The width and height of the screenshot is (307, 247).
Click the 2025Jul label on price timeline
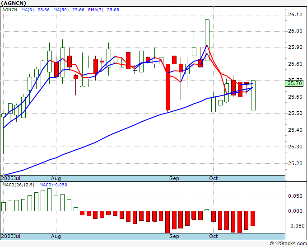pos(11,178)
